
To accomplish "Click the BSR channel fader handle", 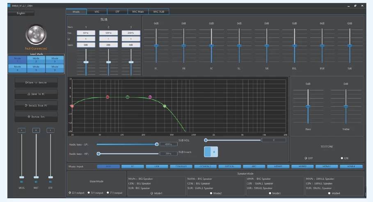I will [322, 45].
